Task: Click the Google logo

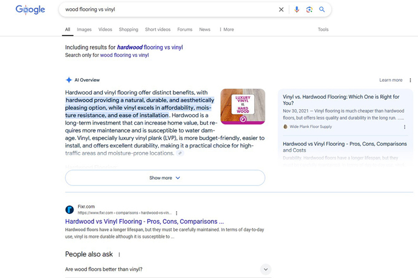Action: [30, 9]
